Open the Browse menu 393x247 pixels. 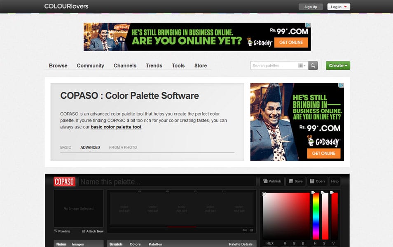pyautogui.click(x=58, y=65)
